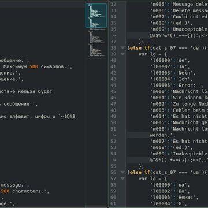Fold the 'var lg' block at line 57
Screen dimensions: 208x208
pyautogui.click(x=122, y=179)
